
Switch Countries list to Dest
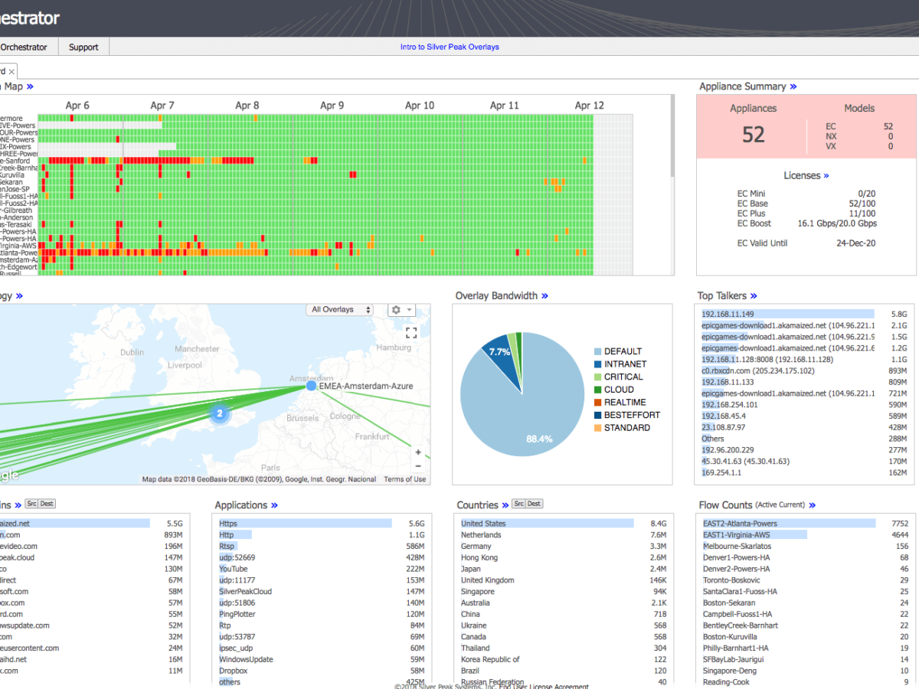coord(535,504)
